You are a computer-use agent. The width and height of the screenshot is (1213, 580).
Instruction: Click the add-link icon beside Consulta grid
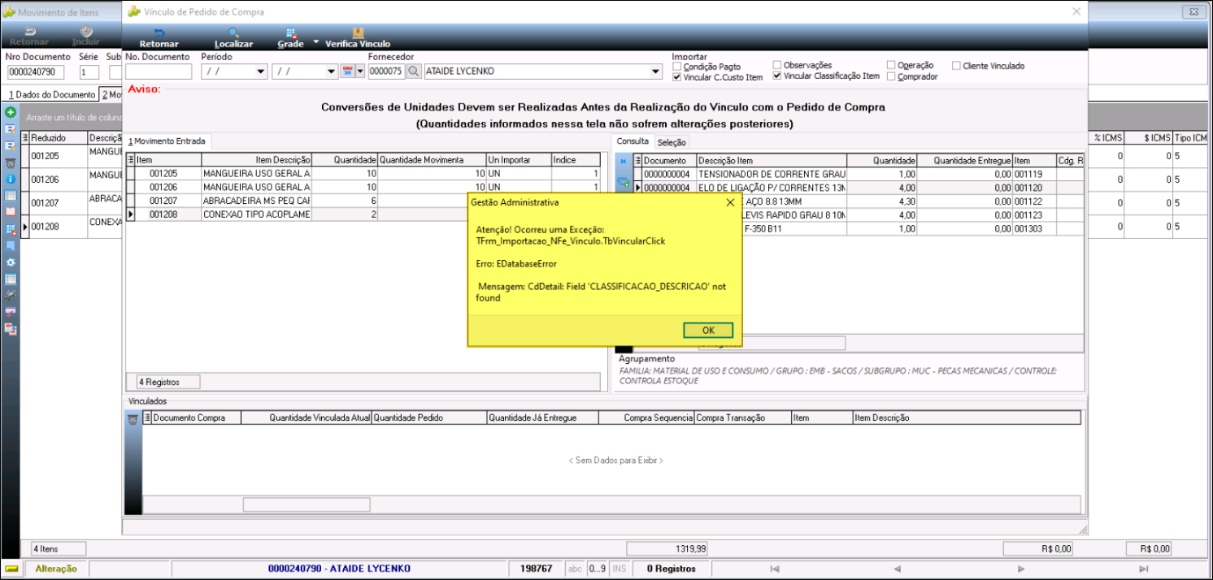623,183
